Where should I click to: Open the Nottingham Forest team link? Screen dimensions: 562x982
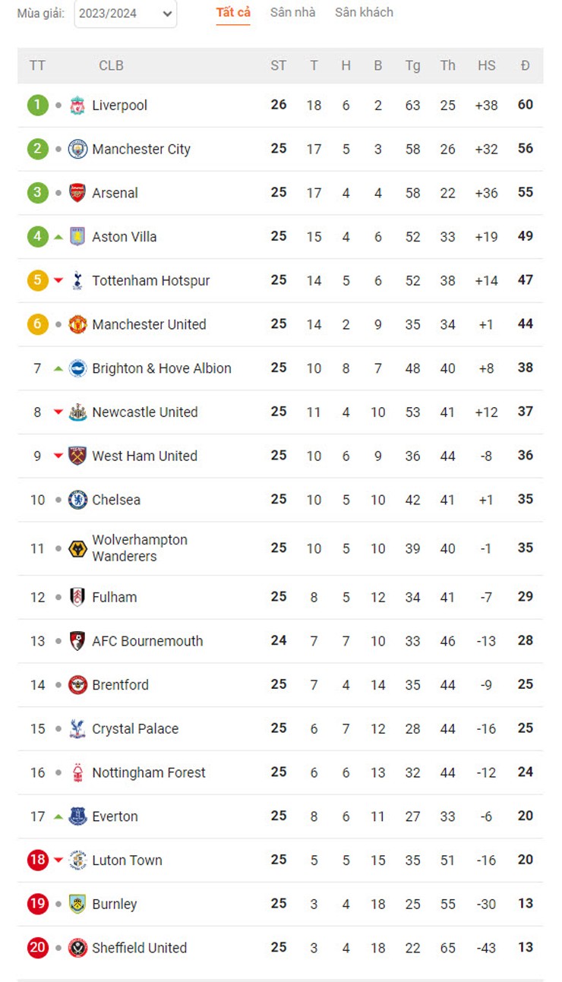pyautogui.click(x=149, y=772)
